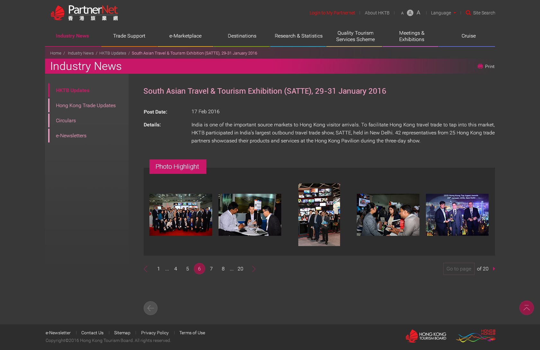This screenshot has width=540, height=350.
Task: Click the Site Search magnifier icon
Action: coord(468,13)
